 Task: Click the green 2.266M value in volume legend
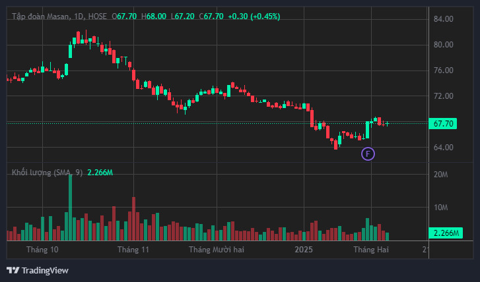pyautogui.click(x=100, y=173)
